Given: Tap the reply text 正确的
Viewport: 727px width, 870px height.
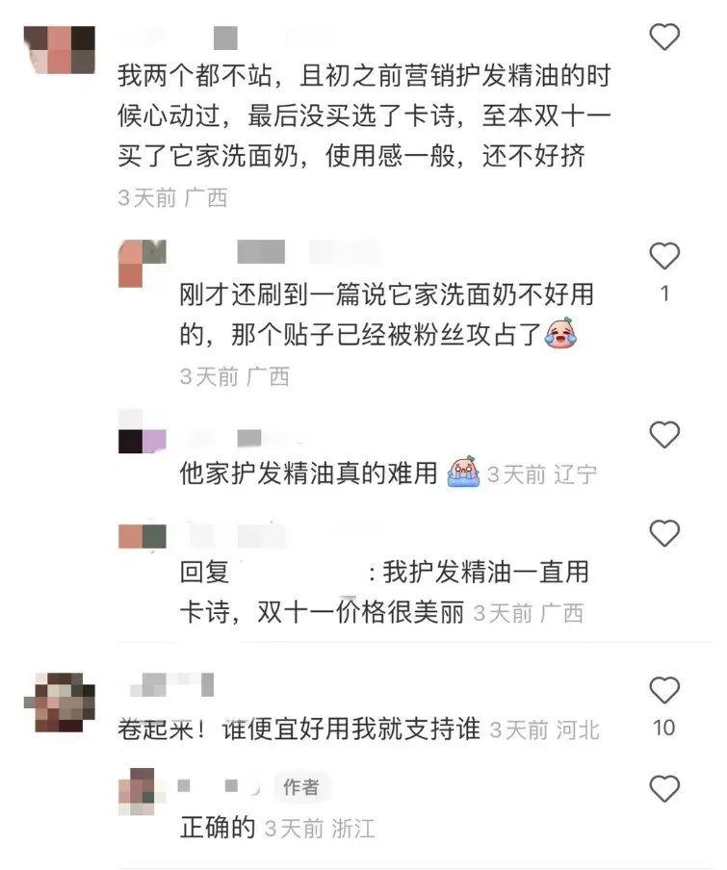Looking at the screenshot, I should coord(218,827).
